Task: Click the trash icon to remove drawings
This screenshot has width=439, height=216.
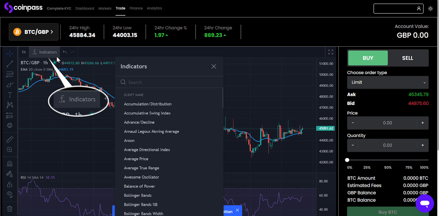Action: (x=10, y=209)
